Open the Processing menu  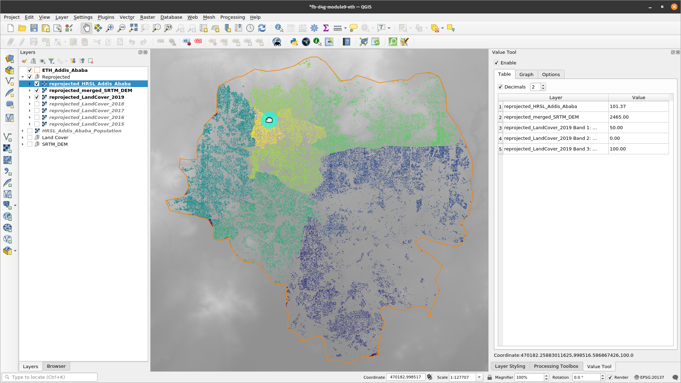(232, 17)
